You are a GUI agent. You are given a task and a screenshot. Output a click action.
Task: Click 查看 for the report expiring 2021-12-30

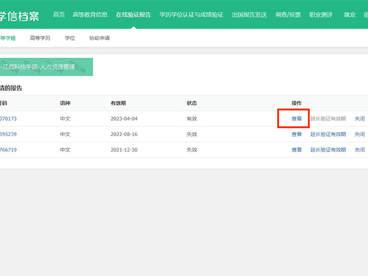tap(297, 150)
